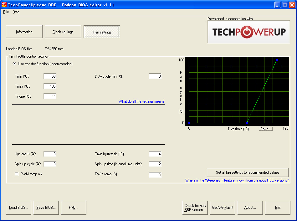Enable the PWM ramp on checkbox
Viewport: 297px width, 221px height.
(17, 174)
